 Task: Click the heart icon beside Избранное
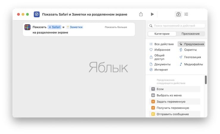[151, 50]
